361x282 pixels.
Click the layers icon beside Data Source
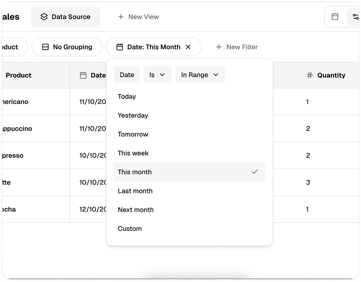click(x=44, y=17)
